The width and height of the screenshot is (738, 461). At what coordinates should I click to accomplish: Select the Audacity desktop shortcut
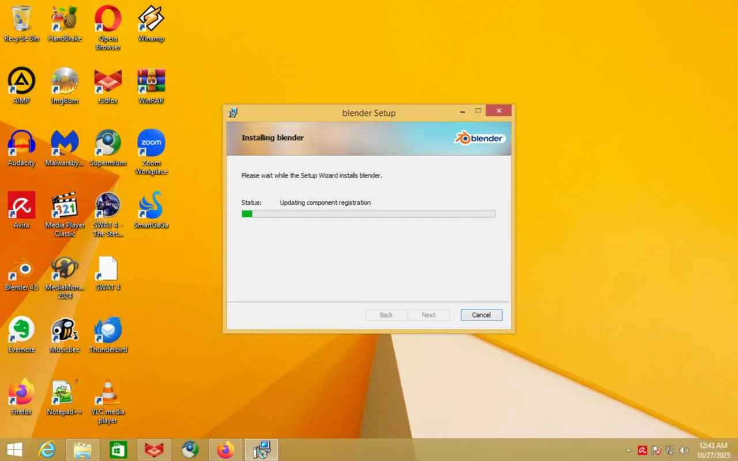click(x=21, y=148)
